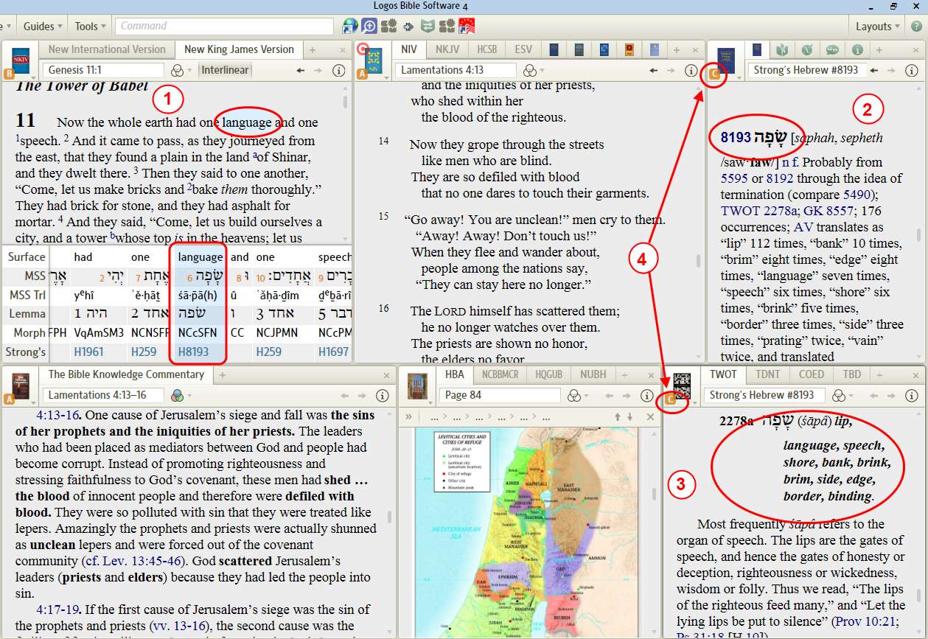Add new tab in NKJV panel with plus

tap(313, 50)
